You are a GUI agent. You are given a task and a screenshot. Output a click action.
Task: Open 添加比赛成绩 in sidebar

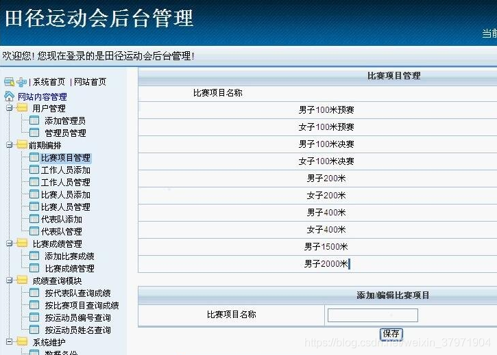[69, 256]
